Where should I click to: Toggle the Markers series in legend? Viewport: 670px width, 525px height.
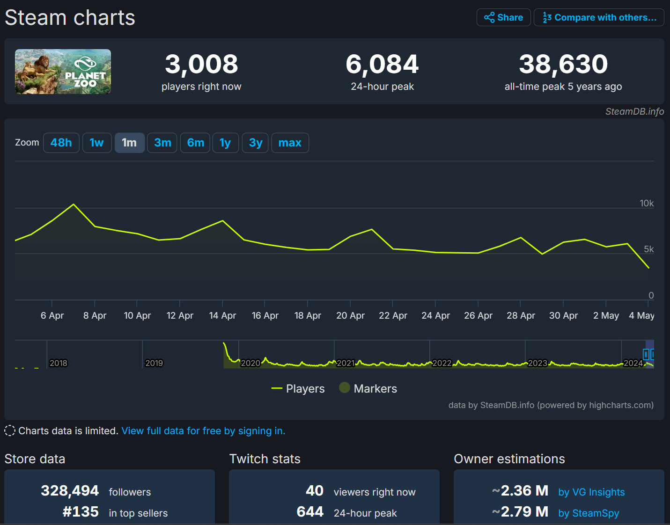[x=368, y=388]
